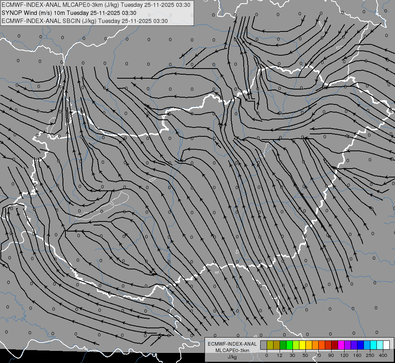The height and width of the screenshot is (363, 395).
Task: Click the white swatch in the color scale
Action: pyautogui.click(x=386, y=345)
